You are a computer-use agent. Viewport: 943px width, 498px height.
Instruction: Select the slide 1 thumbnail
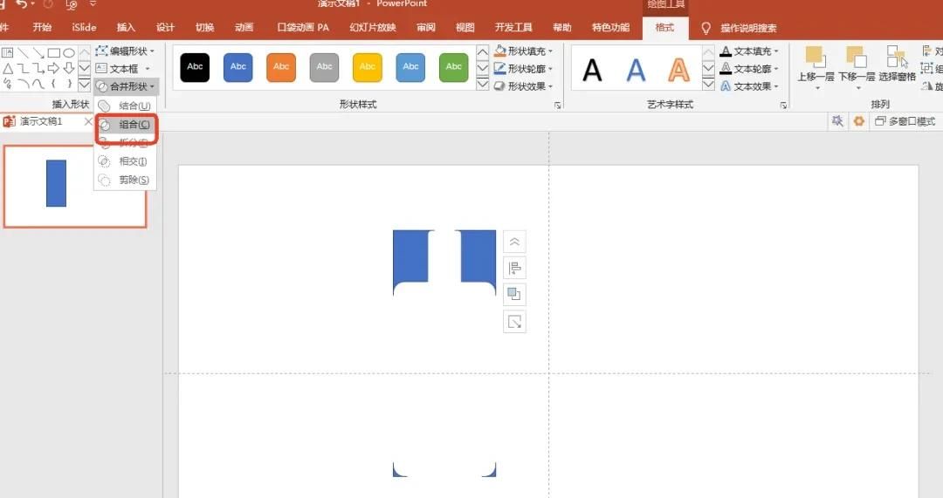click(x=75, y=187)
